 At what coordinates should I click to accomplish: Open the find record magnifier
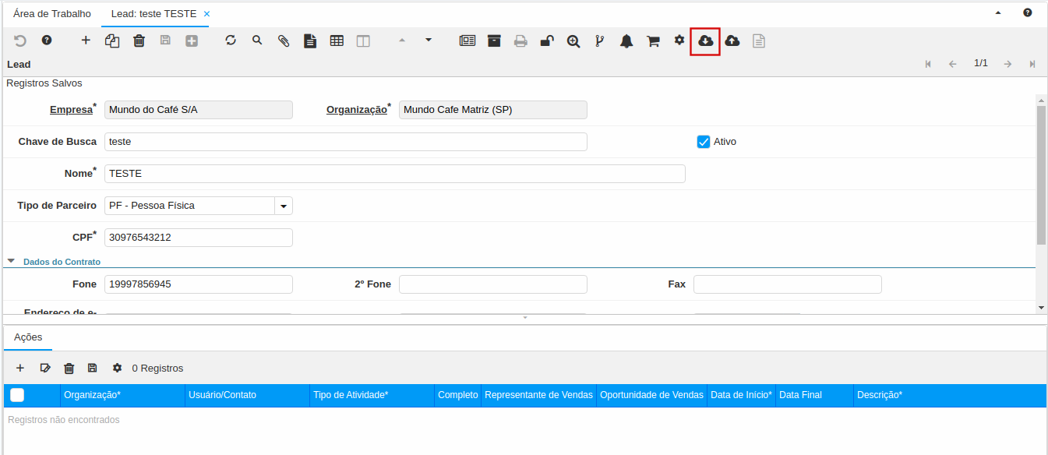257,41
